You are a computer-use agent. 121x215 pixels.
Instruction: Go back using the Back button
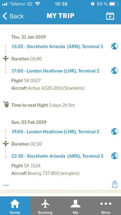tap(13, 16)
